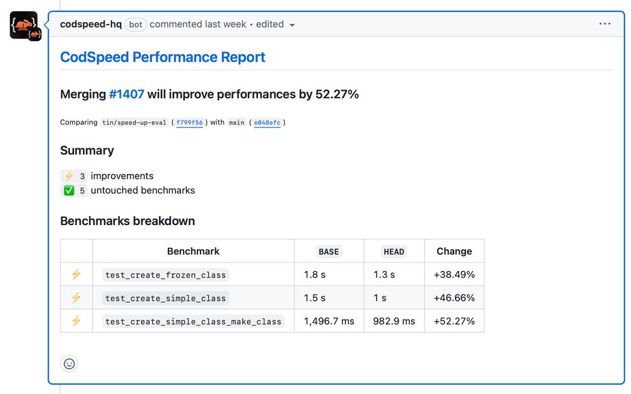The width and height of the screenshot is (631, 394).
Task: Click the +38.49% change value
Action: [x=454, y=275]
